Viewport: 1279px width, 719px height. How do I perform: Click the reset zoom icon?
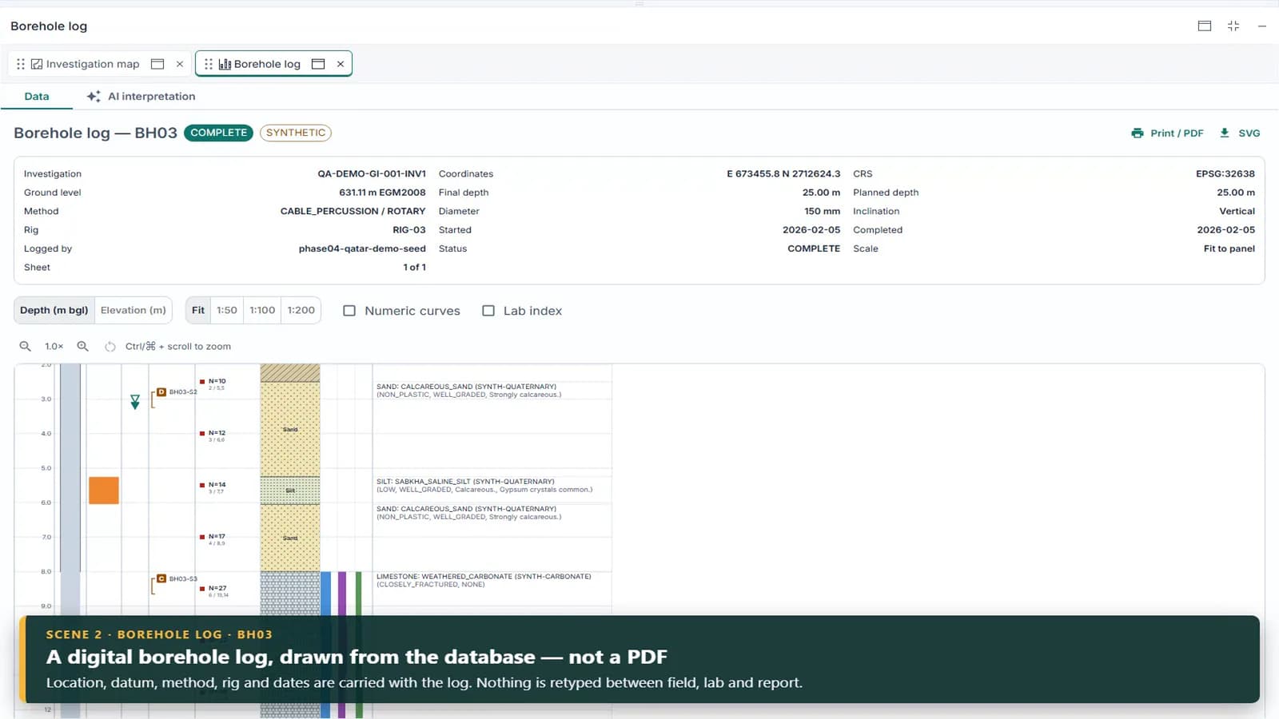[110, 346]
